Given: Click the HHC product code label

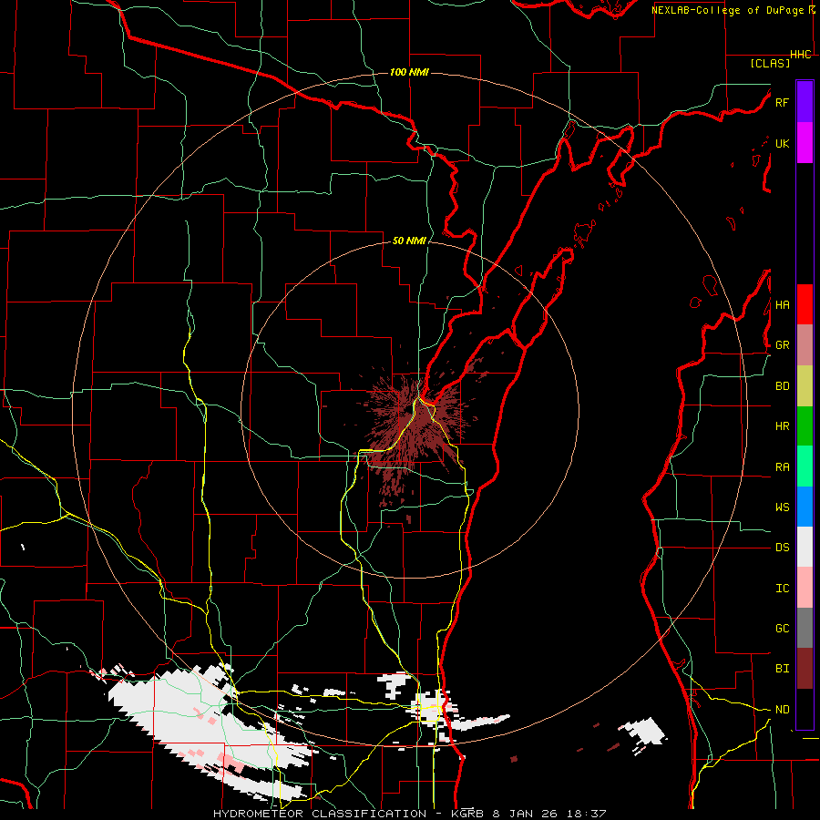Looking at the screenshot, I should pyautogui.click(x=801, y=55).
